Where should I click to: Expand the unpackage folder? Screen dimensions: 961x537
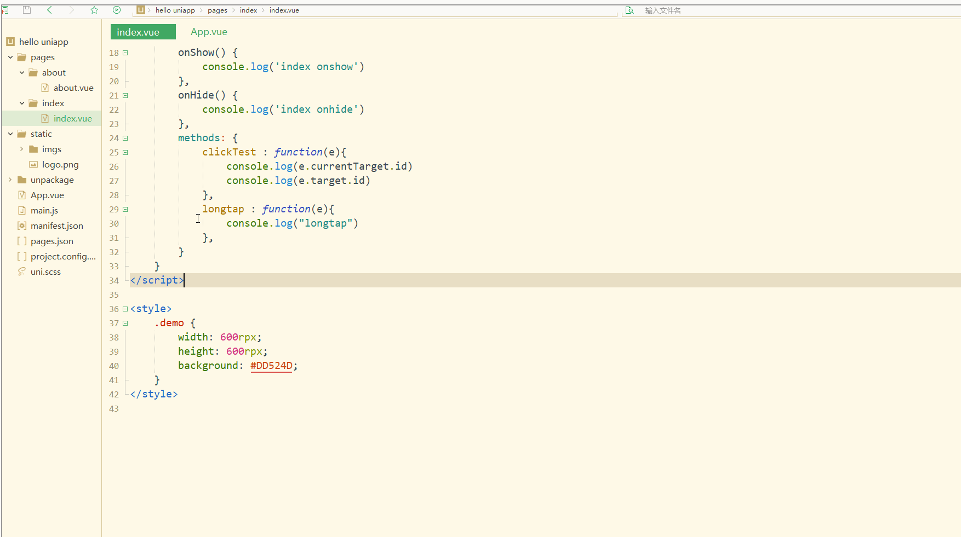pyautogui.click(x=10, y=180)
